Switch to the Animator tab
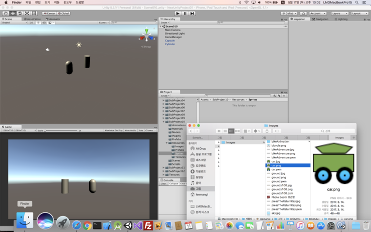The width and height of the screenshot is (371, 232). coord(53,19)
